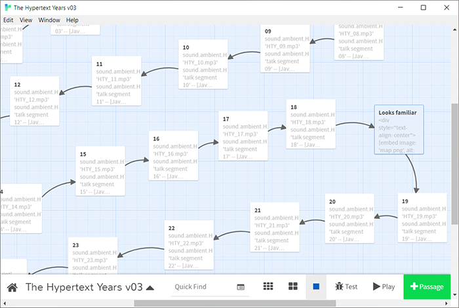Select passage 23

click(93, 256)
